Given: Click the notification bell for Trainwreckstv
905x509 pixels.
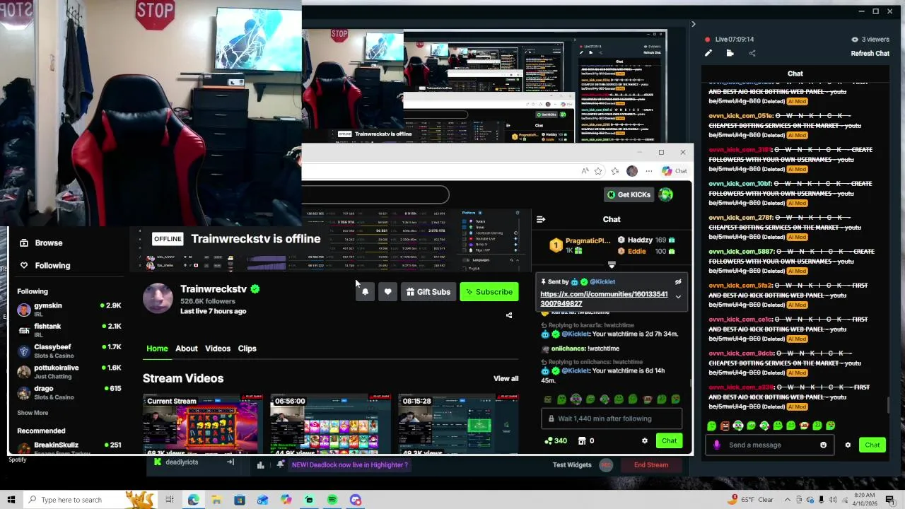Looking at the screenshot, I should click(365, 292).
